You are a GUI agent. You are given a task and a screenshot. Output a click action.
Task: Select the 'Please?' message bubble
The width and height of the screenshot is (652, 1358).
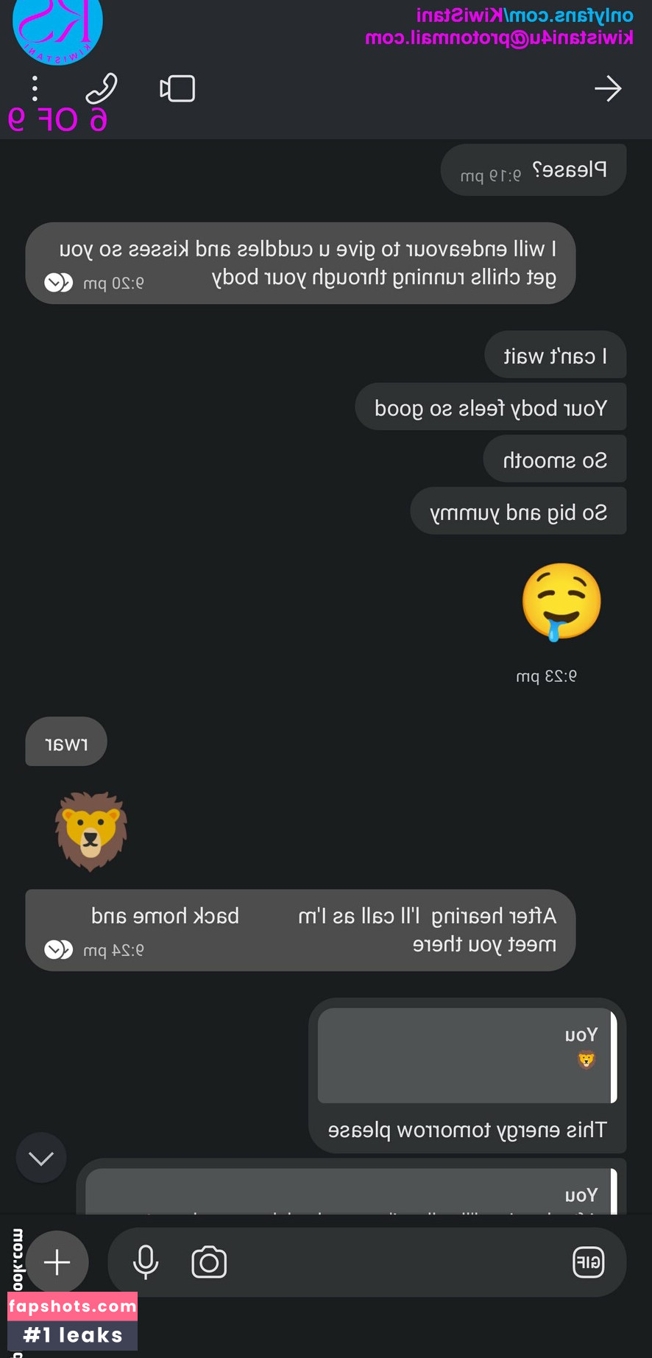534,170
